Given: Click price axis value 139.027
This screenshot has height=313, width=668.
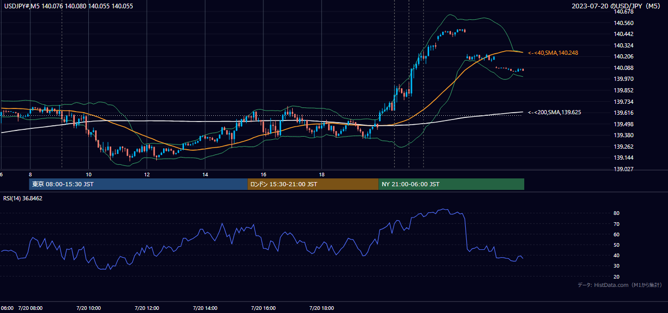Looking at the screenshot, I should (x=624, y=169).
